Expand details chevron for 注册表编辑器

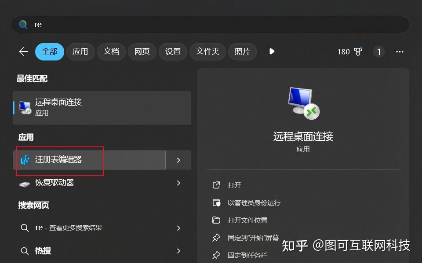pos(178,160)
